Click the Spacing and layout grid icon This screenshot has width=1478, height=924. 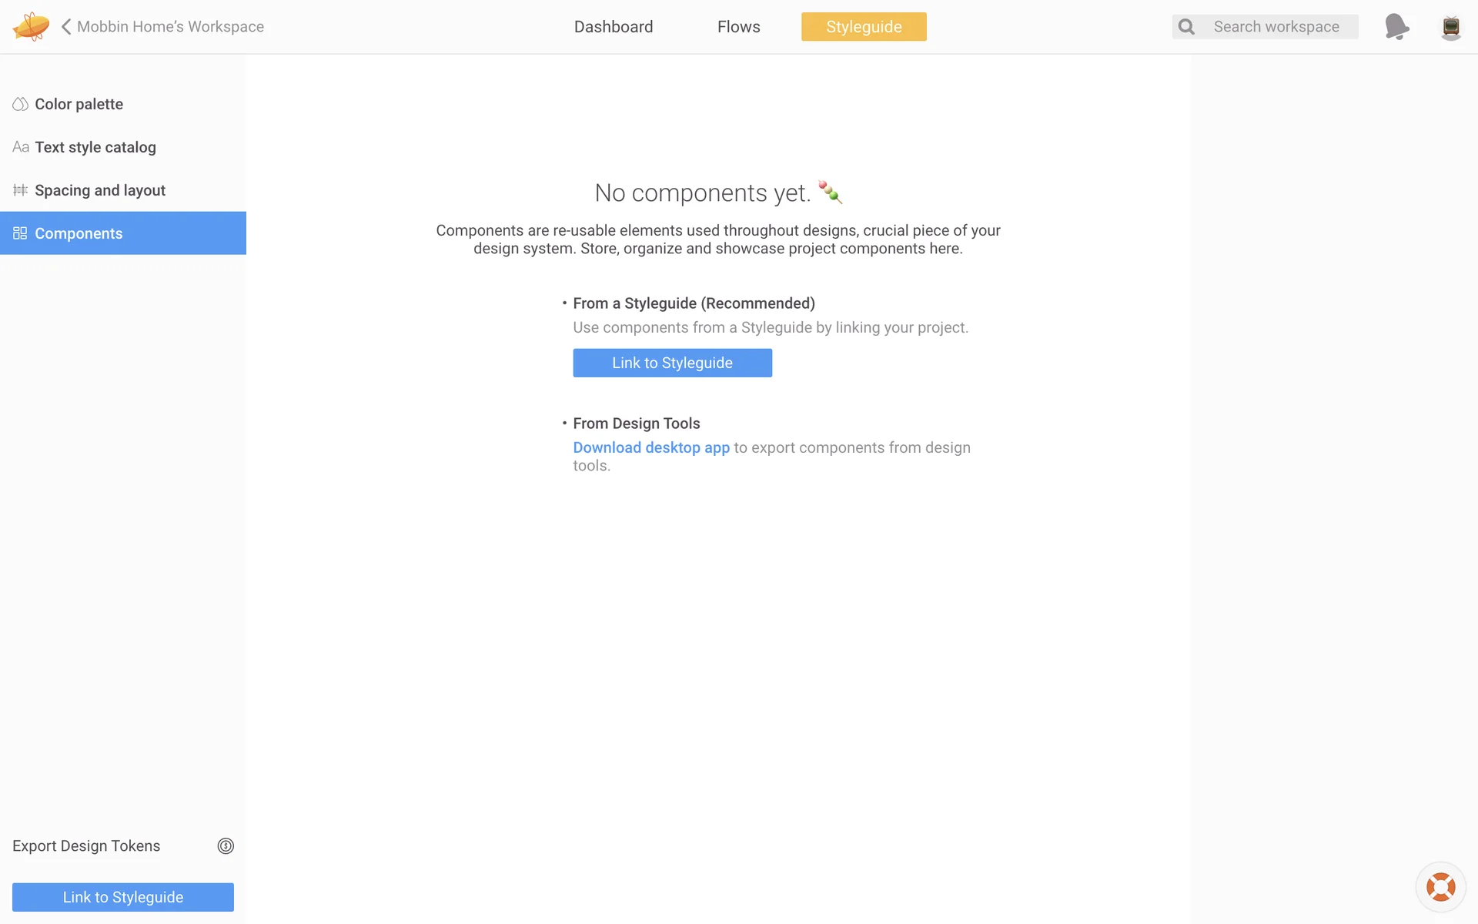20,190
